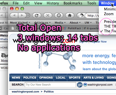Click the site favicon in the address bar

tap(81, 15)
